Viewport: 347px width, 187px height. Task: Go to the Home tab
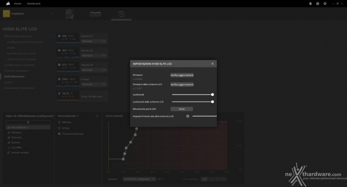pos(18,3)
